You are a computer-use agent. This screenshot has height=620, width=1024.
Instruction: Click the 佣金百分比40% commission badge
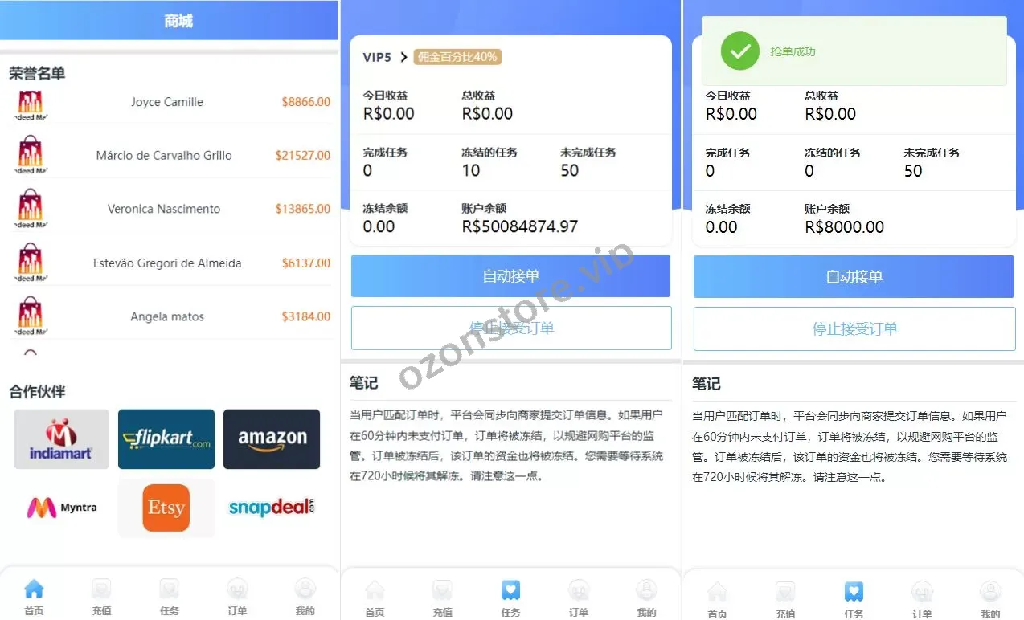click(x=457, y=57)
